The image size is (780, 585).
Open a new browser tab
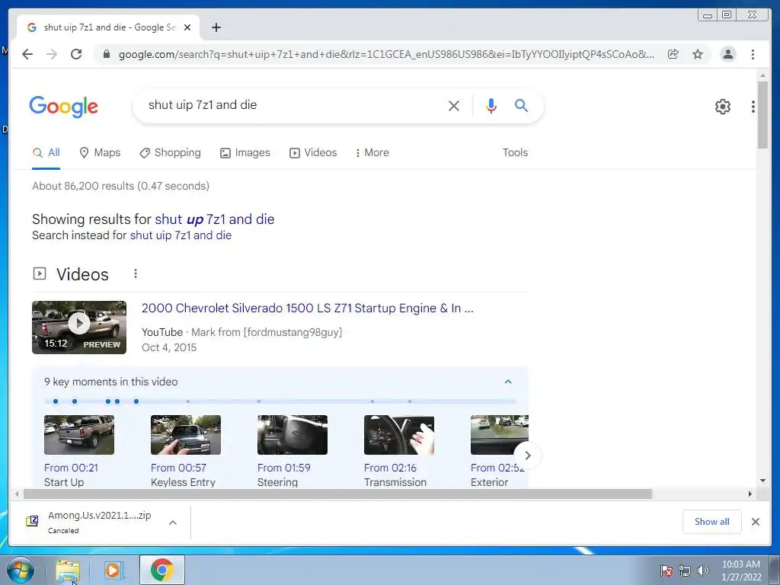[216, 27]
